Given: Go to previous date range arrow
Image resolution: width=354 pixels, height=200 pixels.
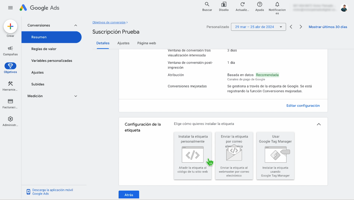Looking at the screenshot, I should click(291, 27).
